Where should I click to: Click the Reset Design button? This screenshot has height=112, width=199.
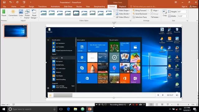(34, 14)
